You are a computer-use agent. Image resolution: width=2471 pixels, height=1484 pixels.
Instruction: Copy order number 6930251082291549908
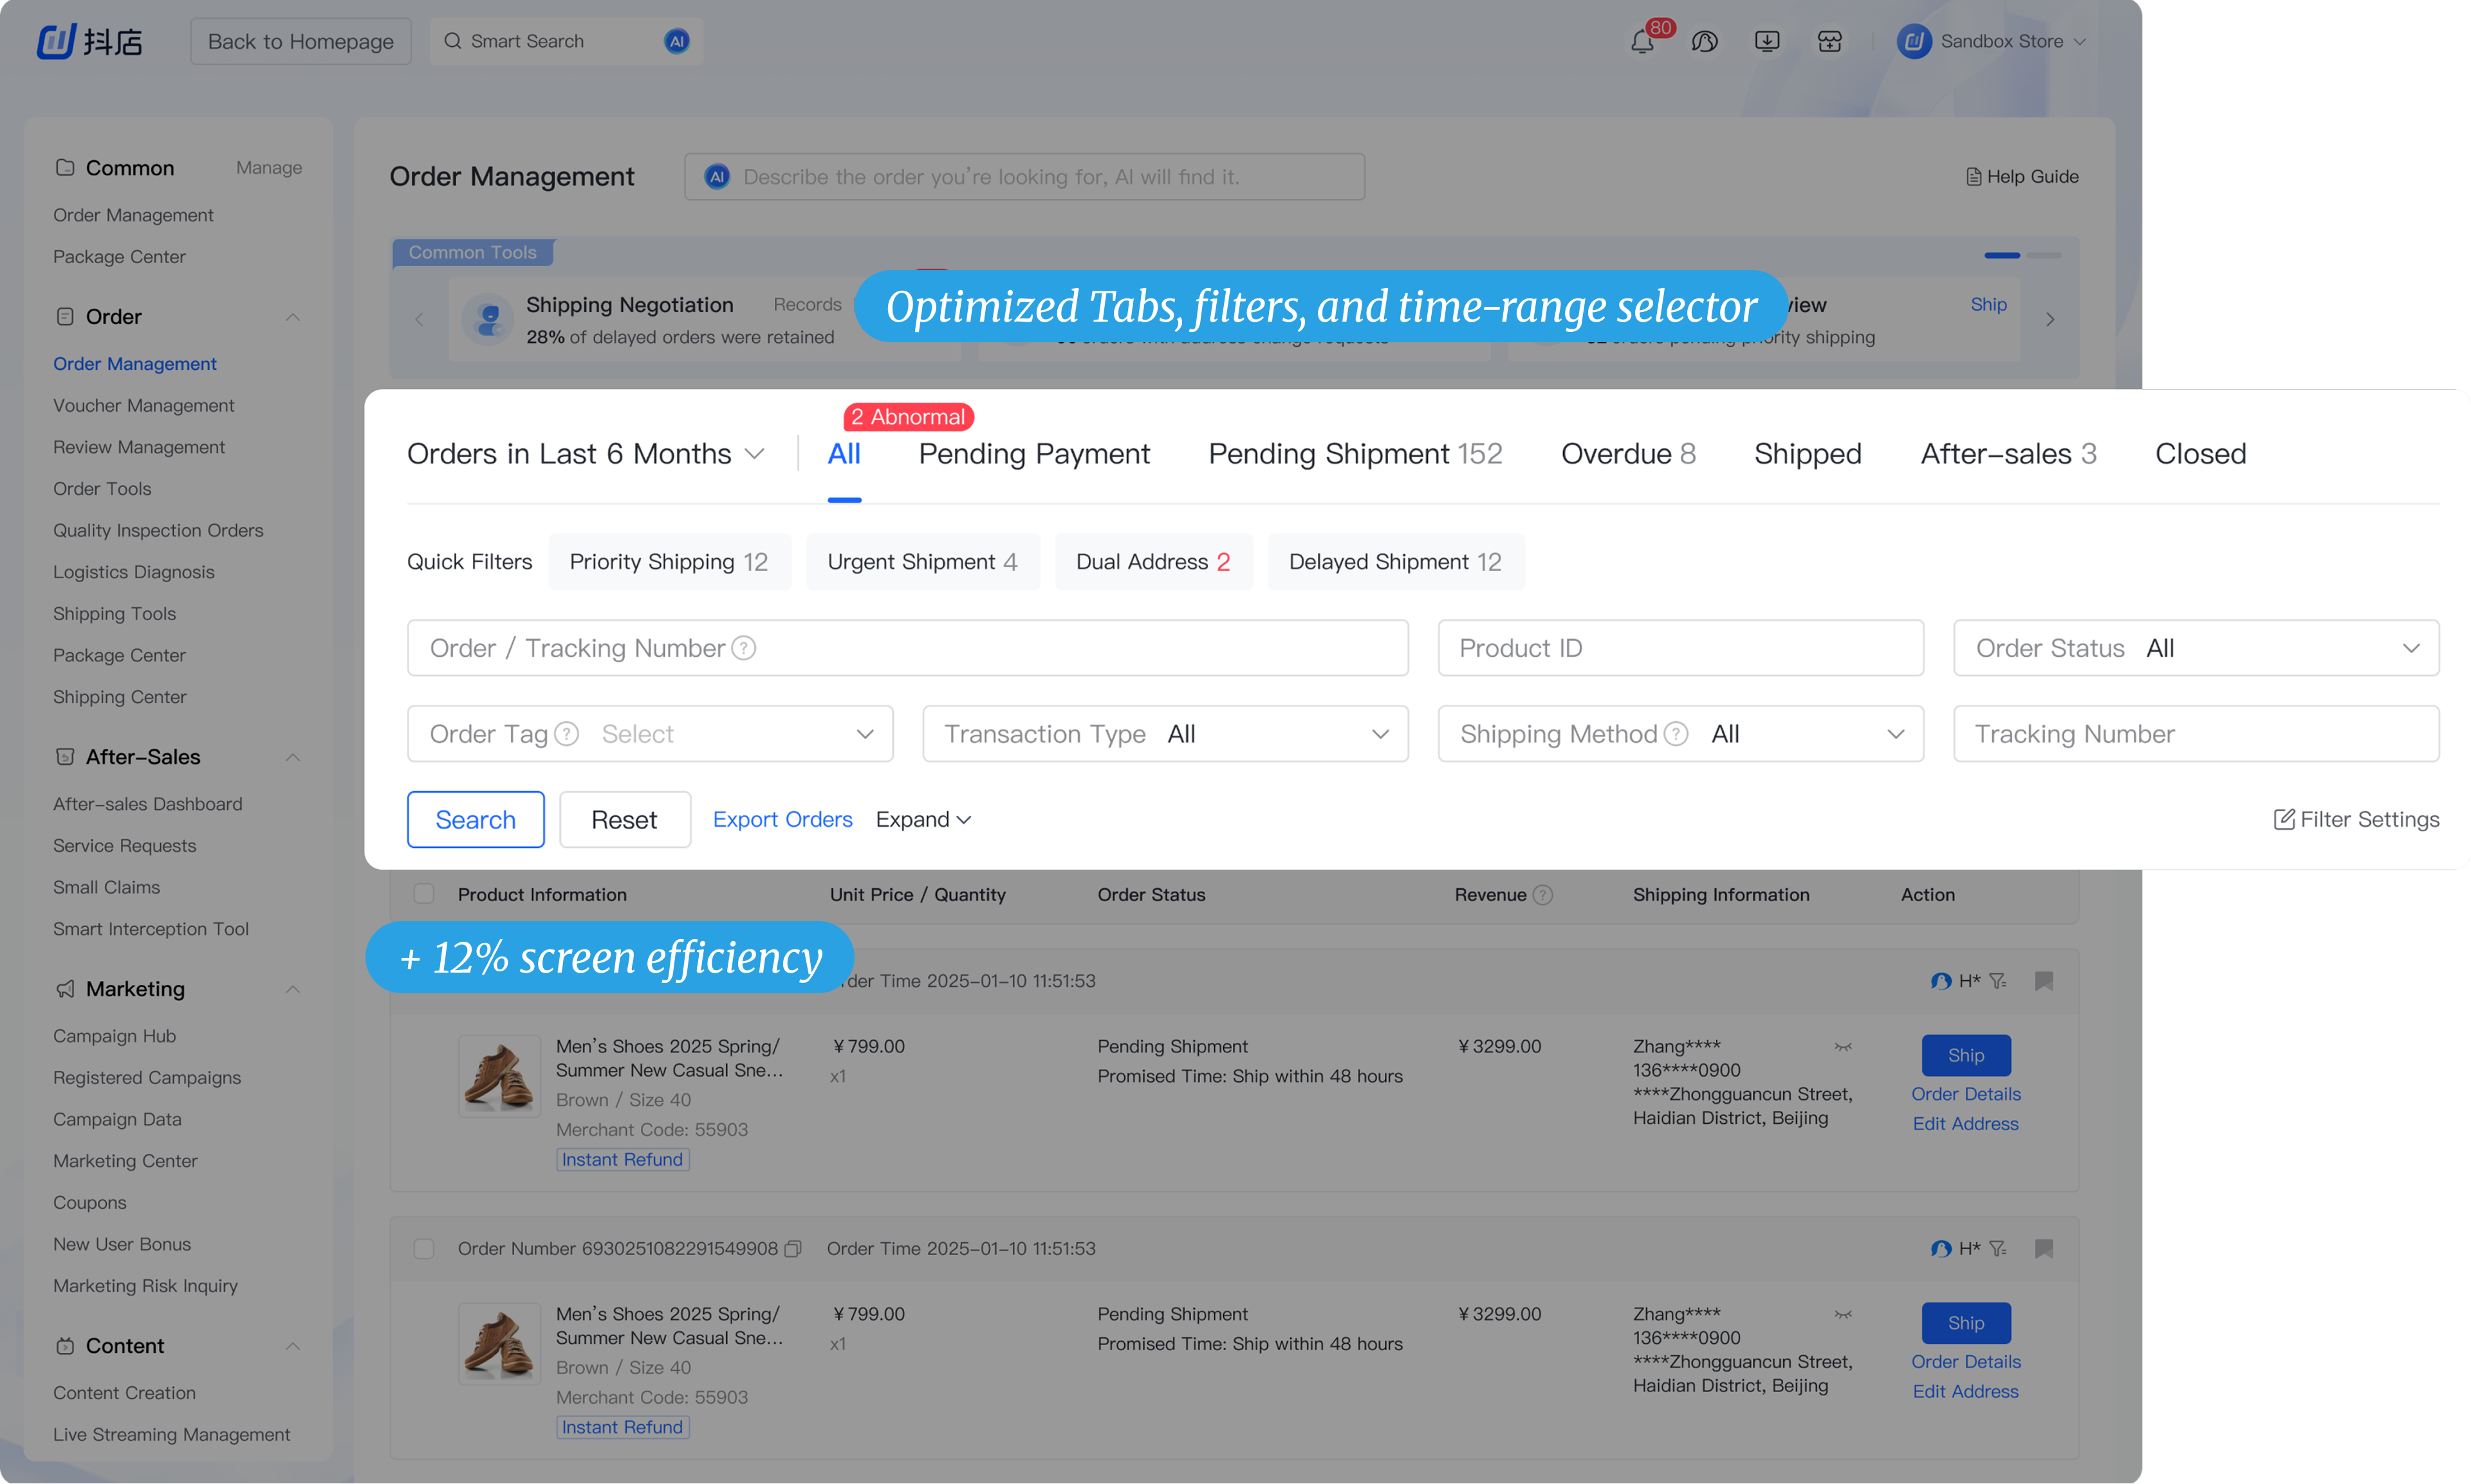pyautogui.click(x=793, y=1249)
